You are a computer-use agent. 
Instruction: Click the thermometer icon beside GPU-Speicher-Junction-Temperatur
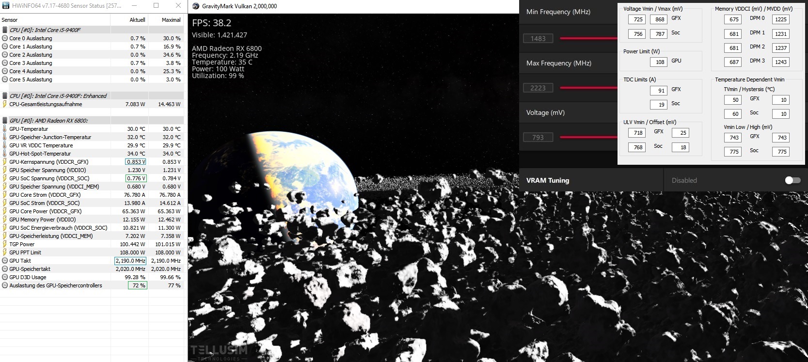5,137
